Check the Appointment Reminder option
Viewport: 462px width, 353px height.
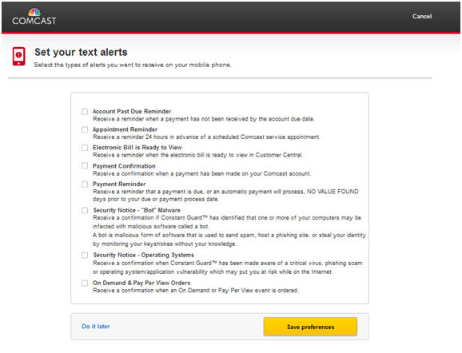pyautogui.click(x=85, y=129)
